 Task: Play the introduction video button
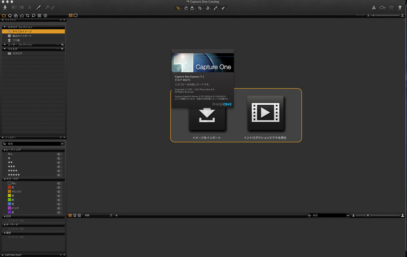[x=265, y=113]
